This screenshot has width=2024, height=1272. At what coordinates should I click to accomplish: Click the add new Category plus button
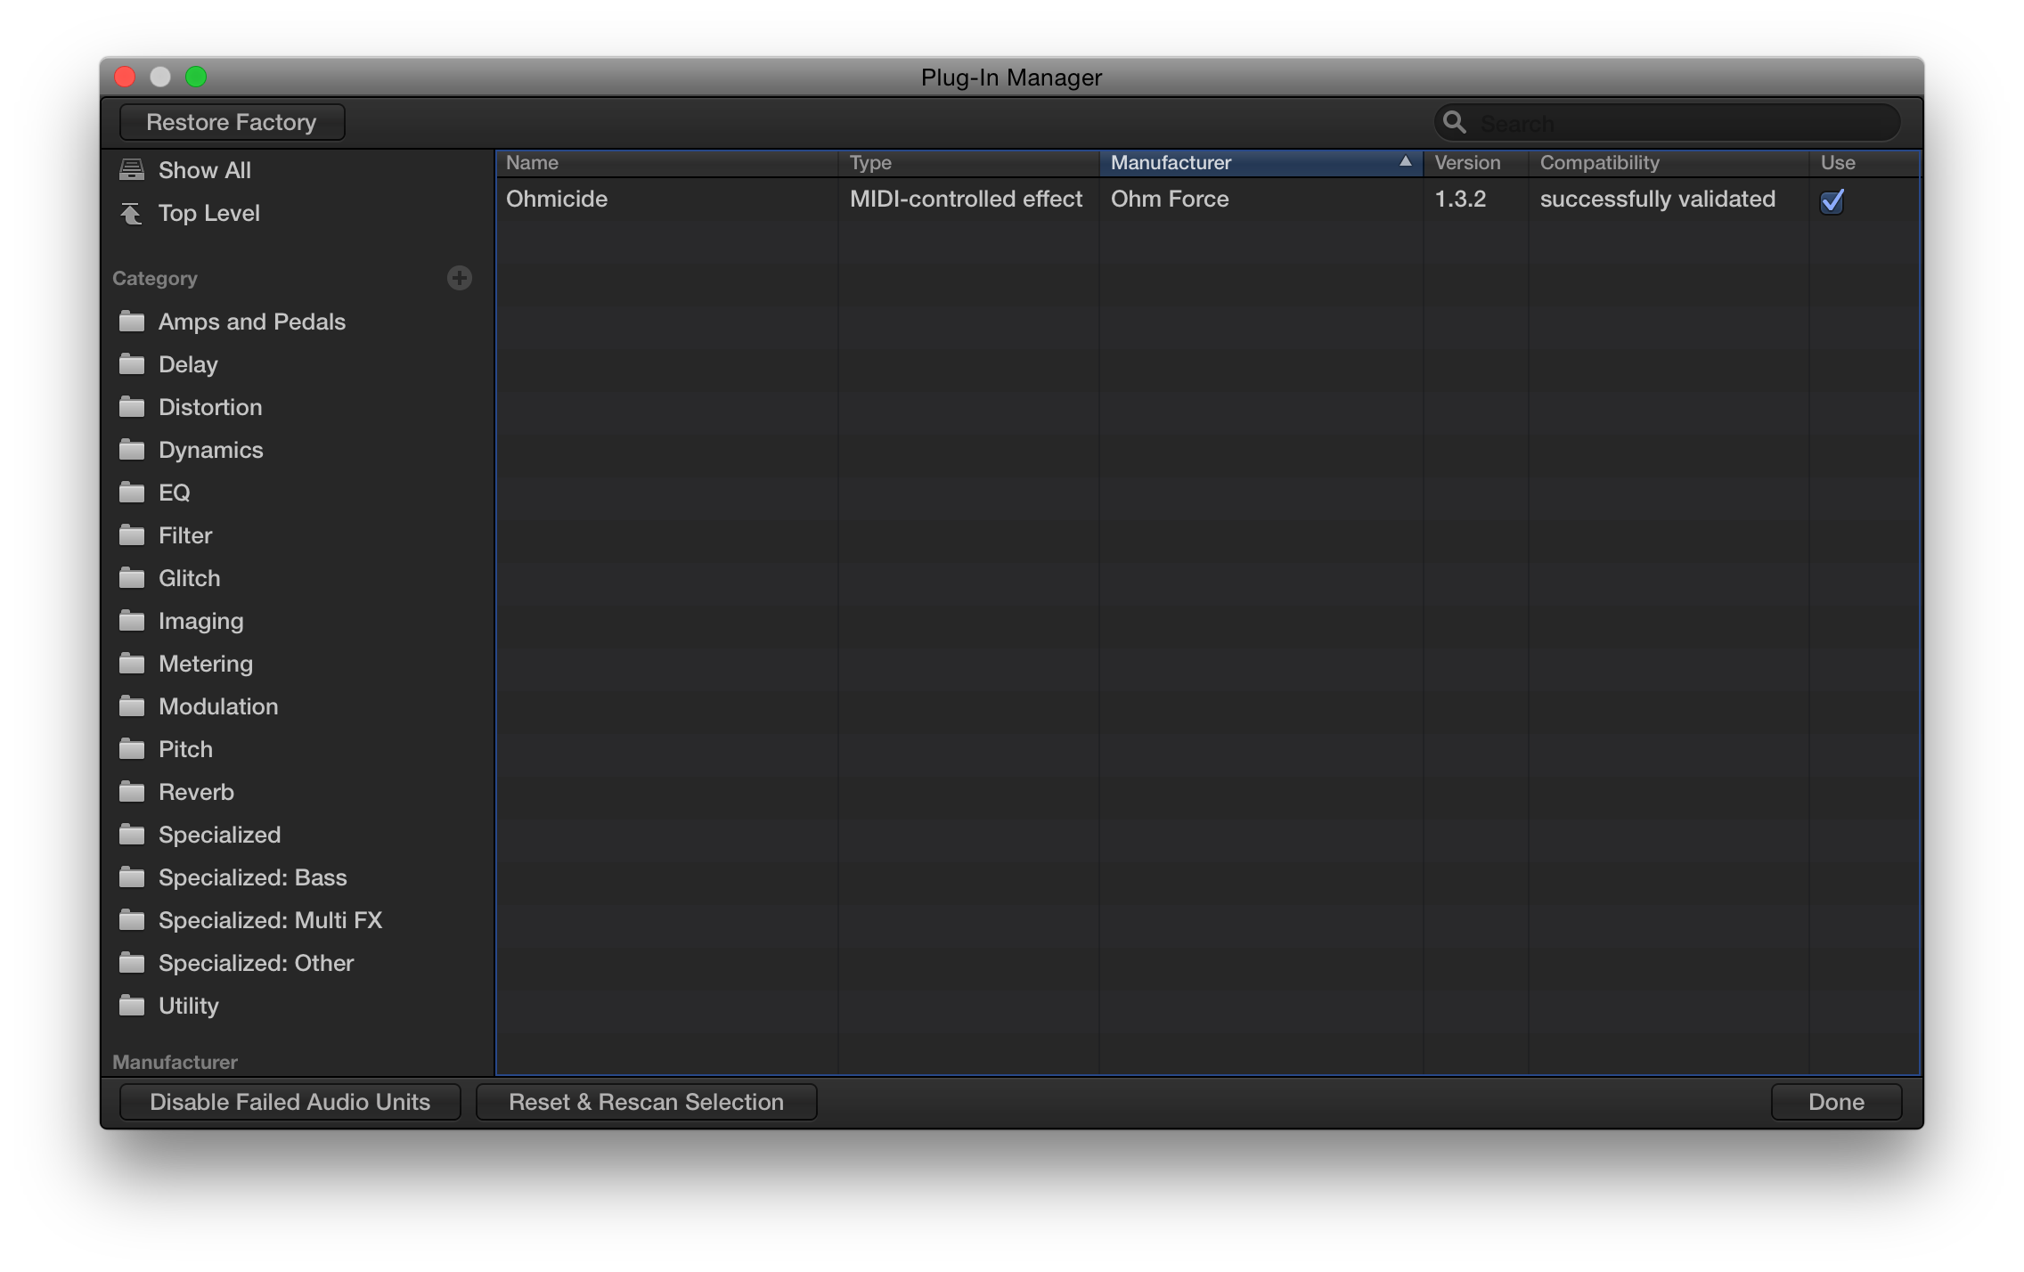point(459,278)
